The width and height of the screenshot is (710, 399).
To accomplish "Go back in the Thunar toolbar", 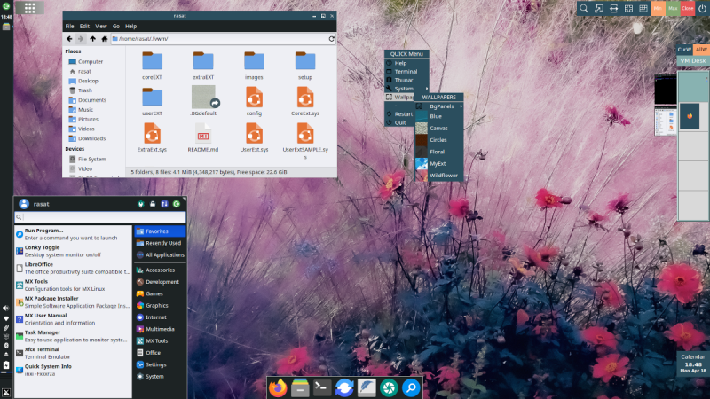I will (69, 39).
